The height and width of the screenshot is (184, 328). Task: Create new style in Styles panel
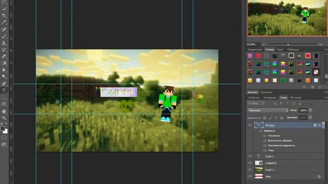312,87
